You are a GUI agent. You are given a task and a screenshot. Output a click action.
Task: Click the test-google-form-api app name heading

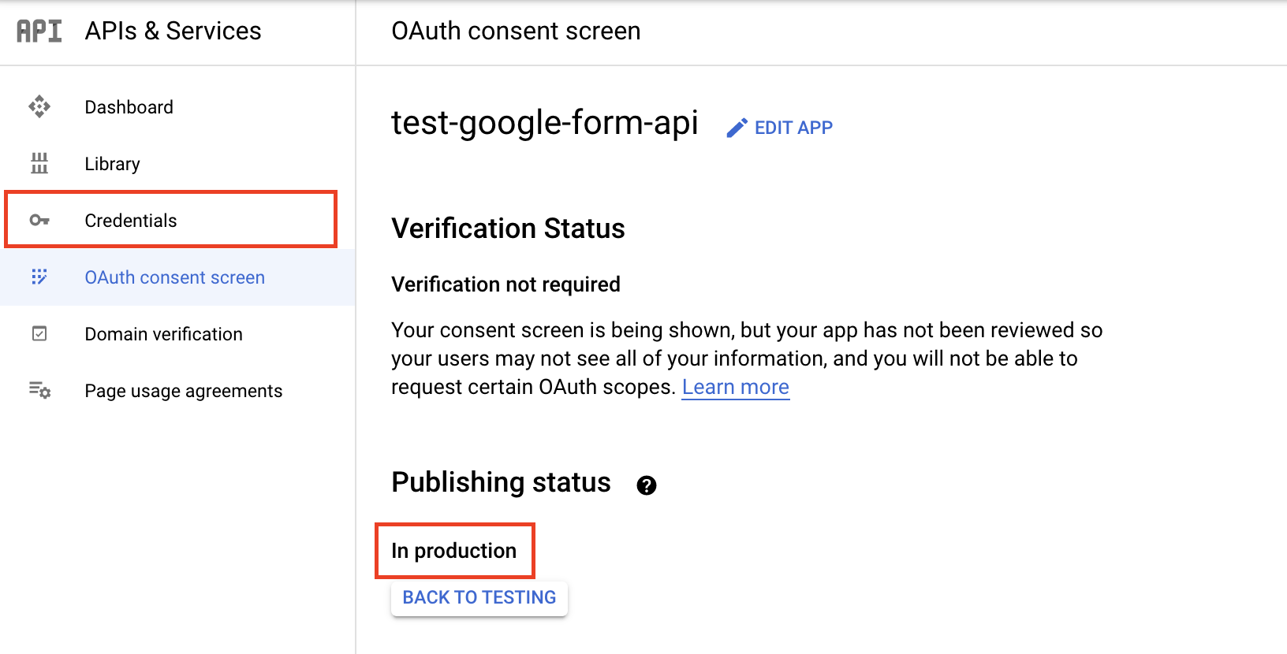pyautogui.click(x=545, y=123)
